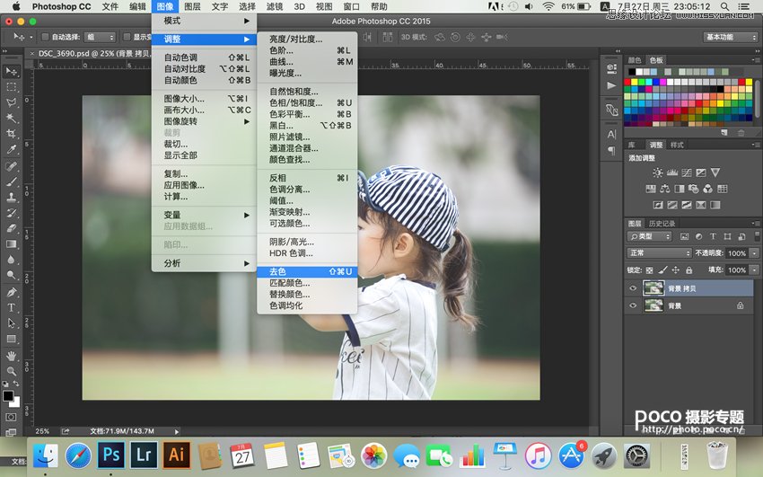Image resolution: width=763 pixels, height=477 pixels.
Task: Open the layer 类型 filter dropdown
Action: pos(650,236)
